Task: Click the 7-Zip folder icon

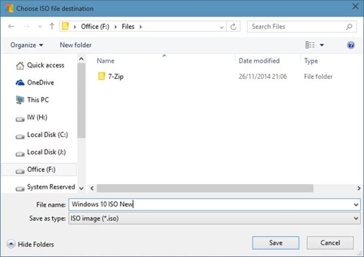Action: click(101, 76)
